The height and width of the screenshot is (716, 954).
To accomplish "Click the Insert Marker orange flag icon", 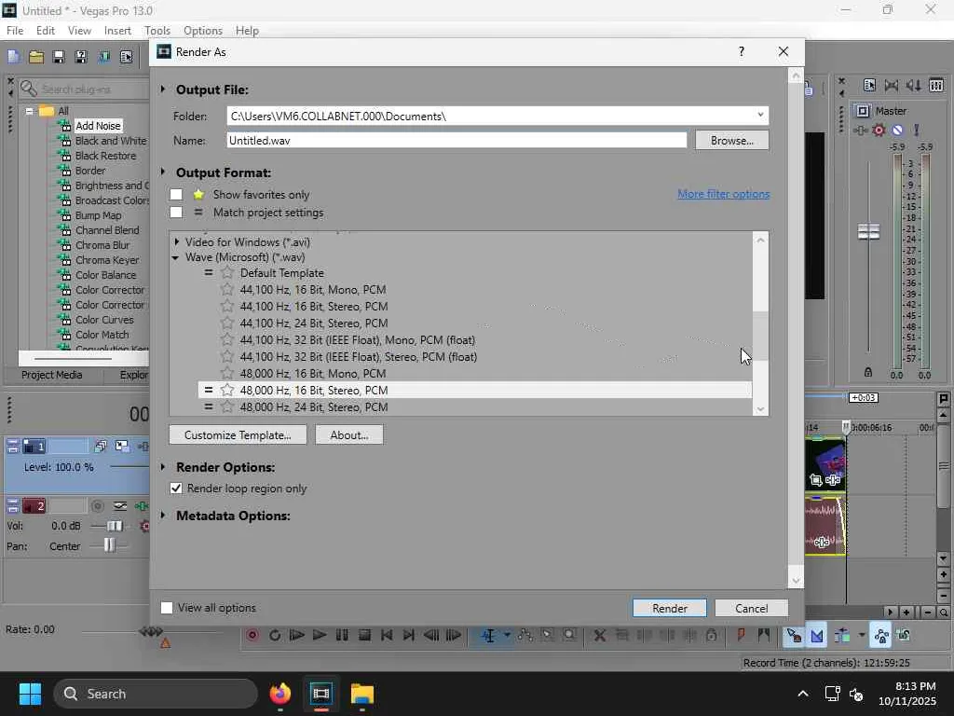I will [x=741, y=636].
